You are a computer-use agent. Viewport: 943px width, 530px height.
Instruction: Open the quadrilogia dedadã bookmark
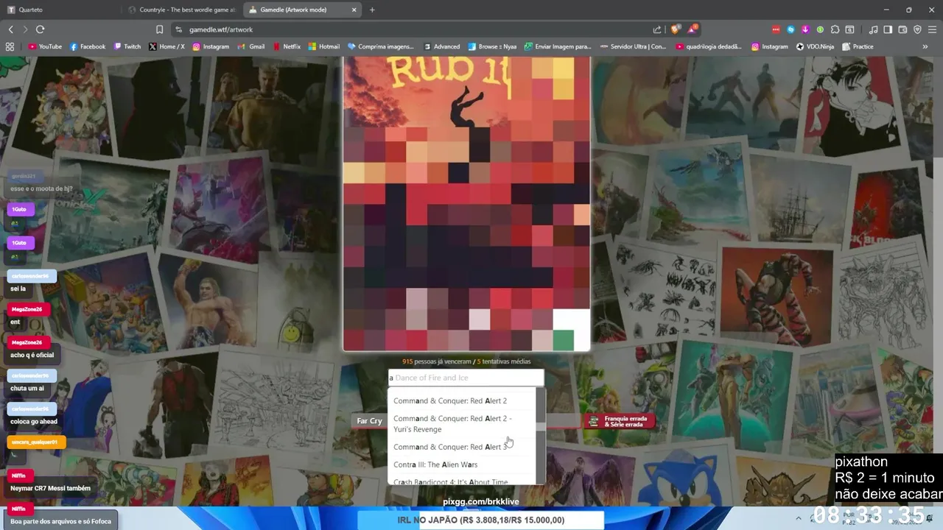click(708, 46)
